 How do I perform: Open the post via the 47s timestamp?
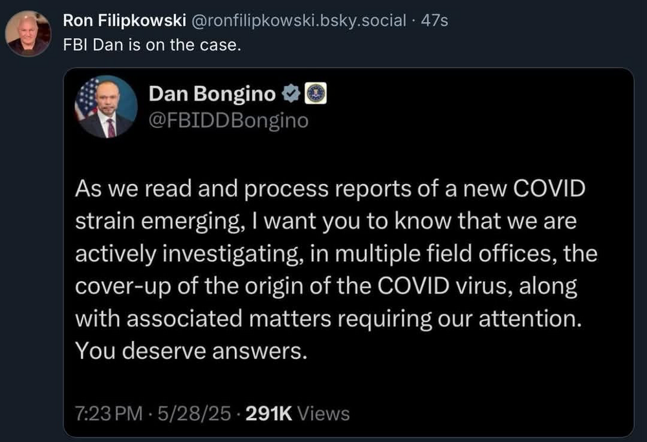pyautogui.click(x=434, y=21)
